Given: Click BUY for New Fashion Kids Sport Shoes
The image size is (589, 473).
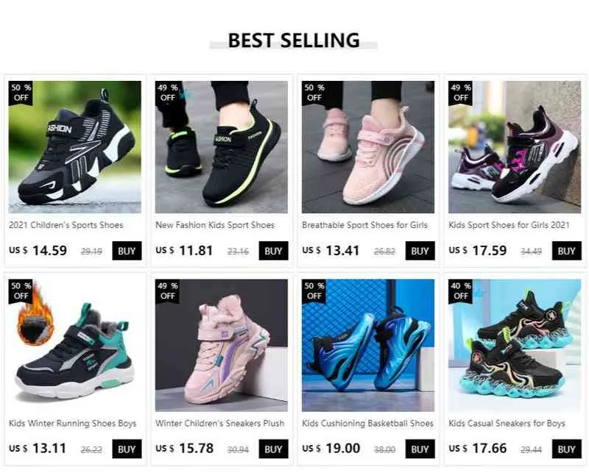Looking at the screenshot, I should pyautogui.click(x=273, y=251).
